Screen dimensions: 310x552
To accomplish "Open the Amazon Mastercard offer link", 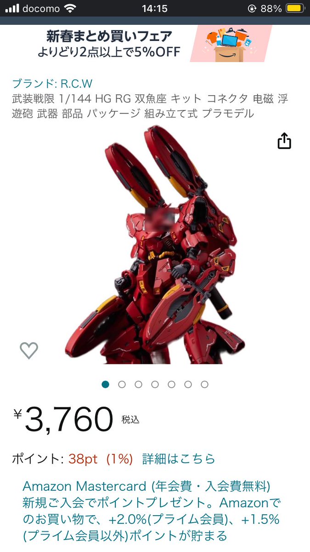I will tap(152, 511).
